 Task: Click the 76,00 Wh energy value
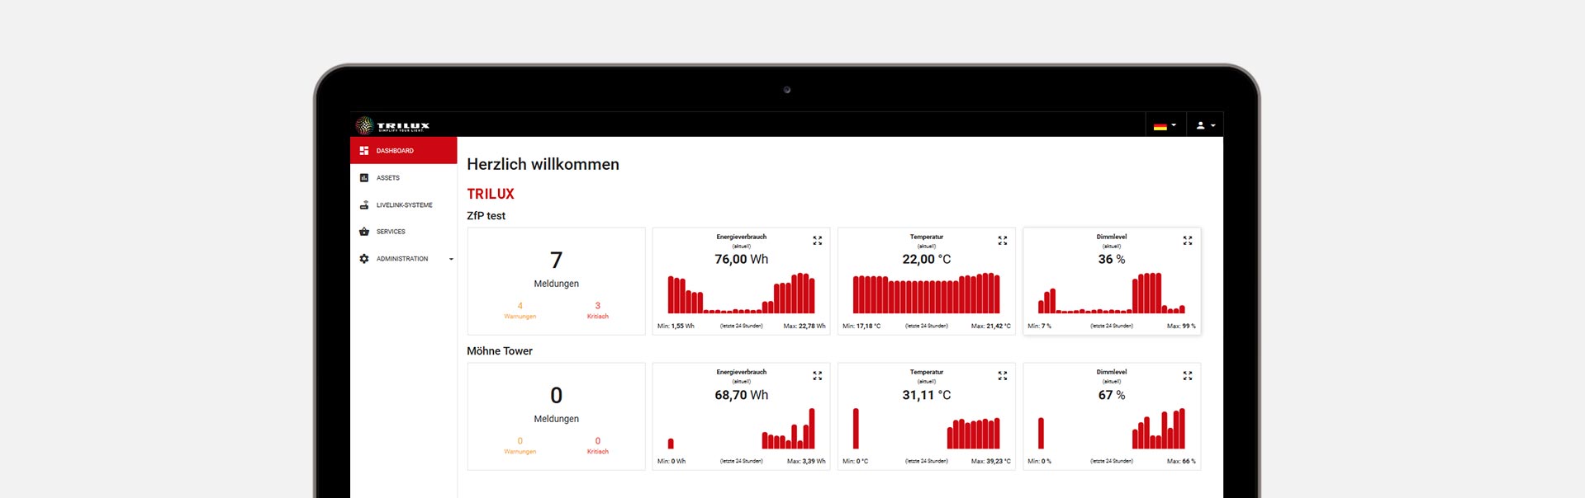point(741,260)
